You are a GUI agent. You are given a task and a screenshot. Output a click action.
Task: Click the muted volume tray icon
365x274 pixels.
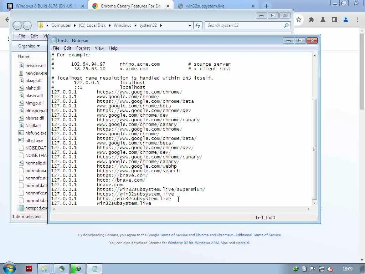330,269
